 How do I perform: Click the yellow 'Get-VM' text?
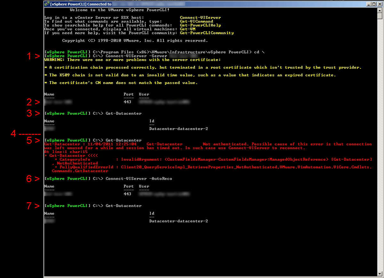pos(188,29)
